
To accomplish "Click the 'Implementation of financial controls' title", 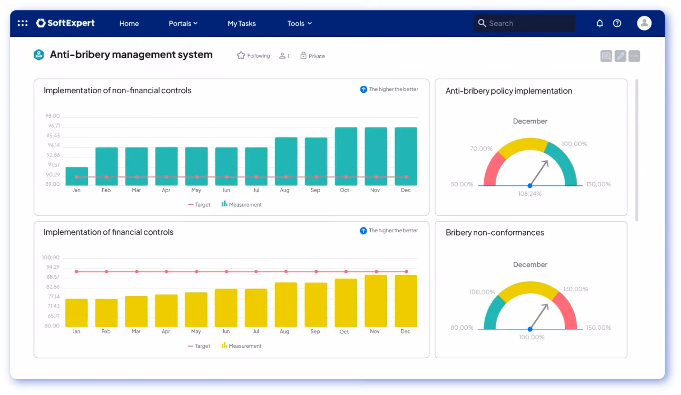I will point(108,232).
